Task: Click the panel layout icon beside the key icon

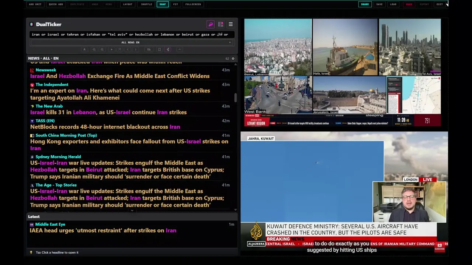Action: pyautogui.click(x=221, y=24)
